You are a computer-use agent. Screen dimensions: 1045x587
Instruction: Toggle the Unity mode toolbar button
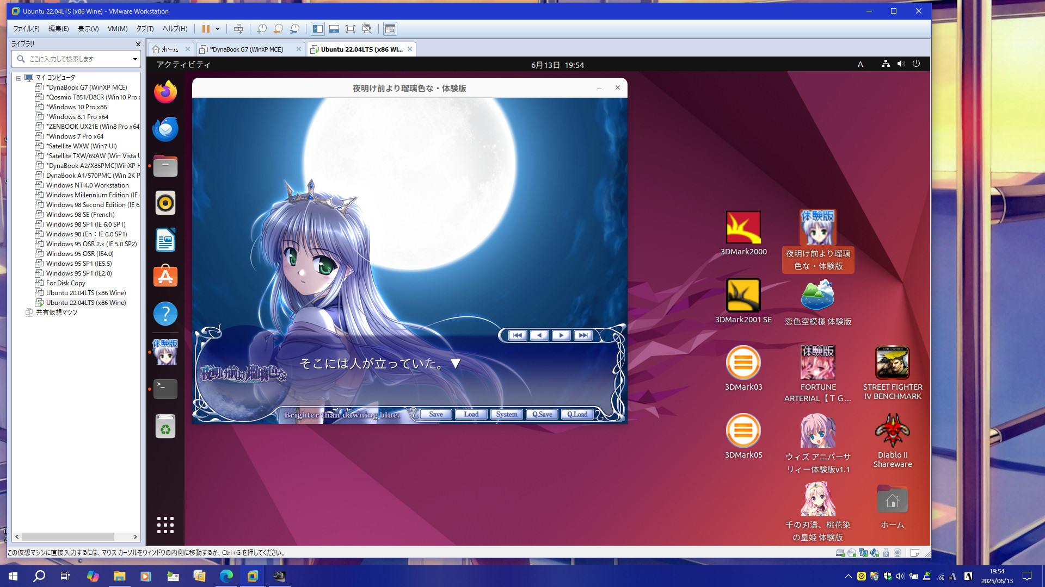[367, 29]
